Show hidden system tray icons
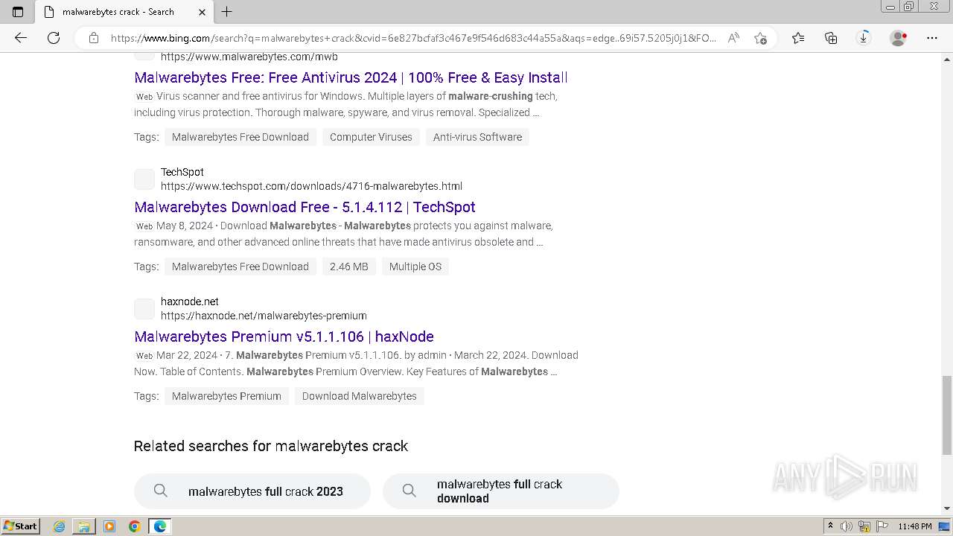Screen dimensions: 953x536 830,526
